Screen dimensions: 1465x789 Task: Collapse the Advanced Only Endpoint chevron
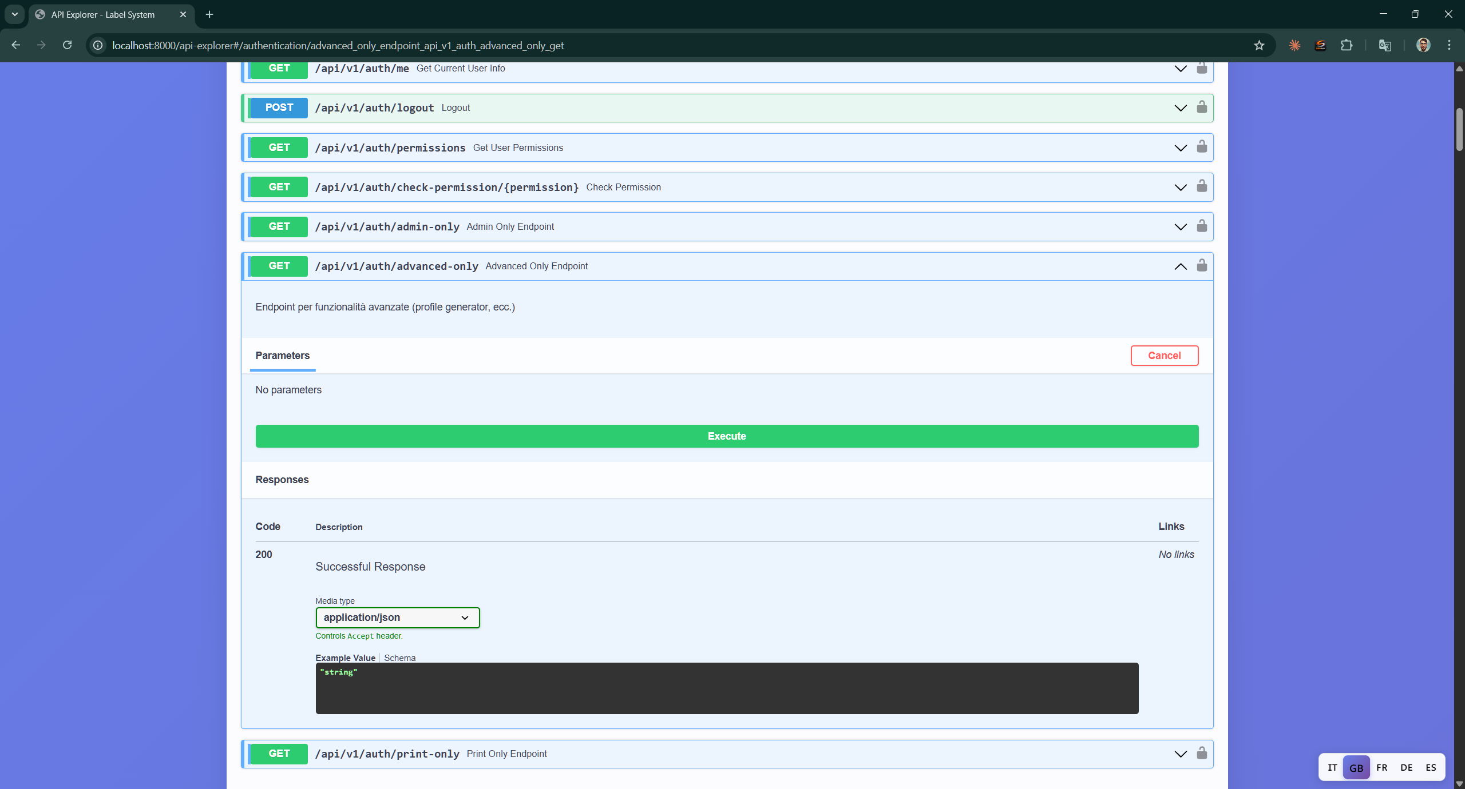[x=1180, y=266]
